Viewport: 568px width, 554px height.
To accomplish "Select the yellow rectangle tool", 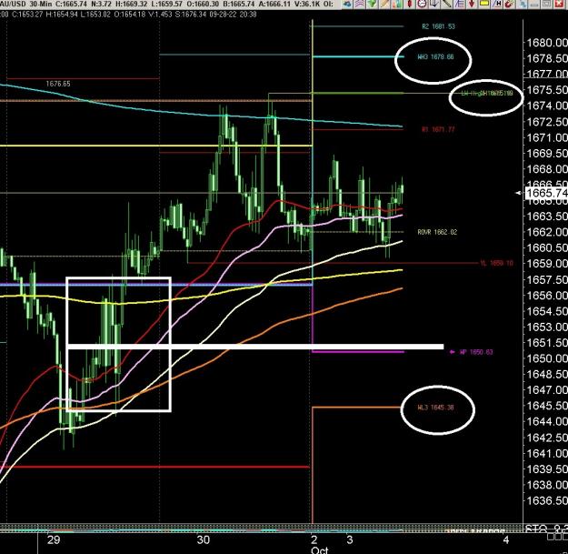I will pyautogui.click(x=484, y=4).
